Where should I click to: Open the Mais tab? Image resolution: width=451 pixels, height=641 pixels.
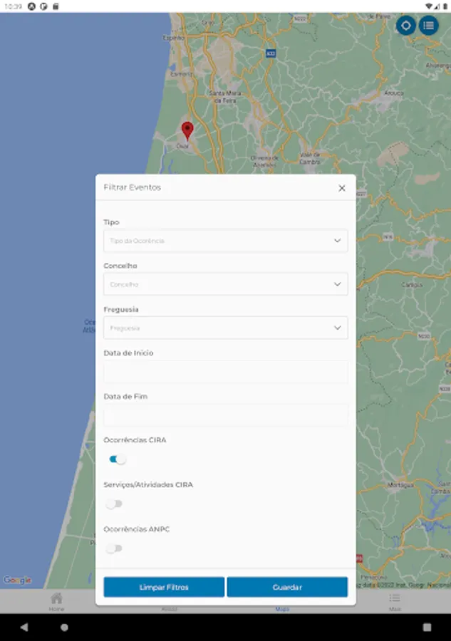click(395, 602)
